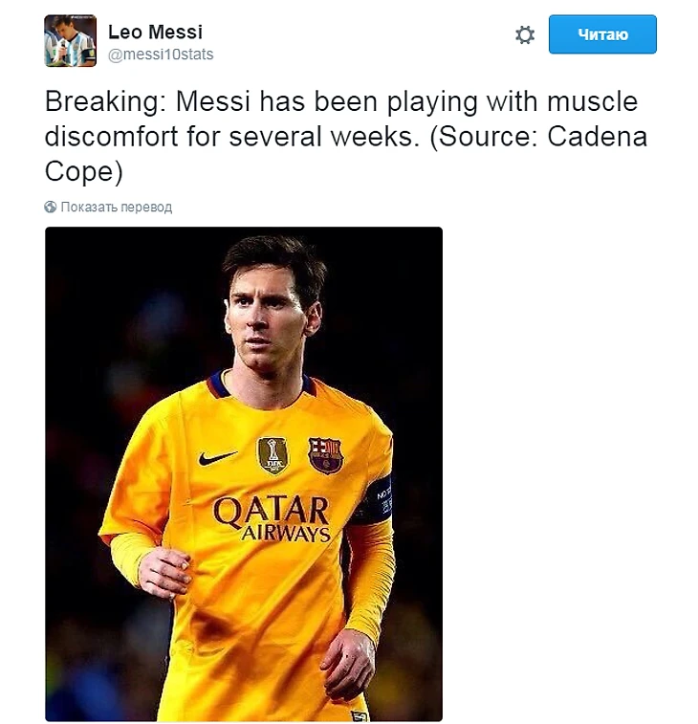Click the gold champions badge on the jersey
Viewport: 698px width, 724px height.
(273, 454)
